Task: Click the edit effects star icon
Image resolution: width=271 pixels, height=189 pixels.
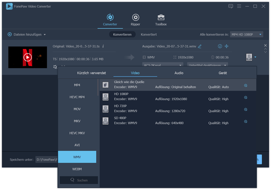Action: tap(55, 67)
